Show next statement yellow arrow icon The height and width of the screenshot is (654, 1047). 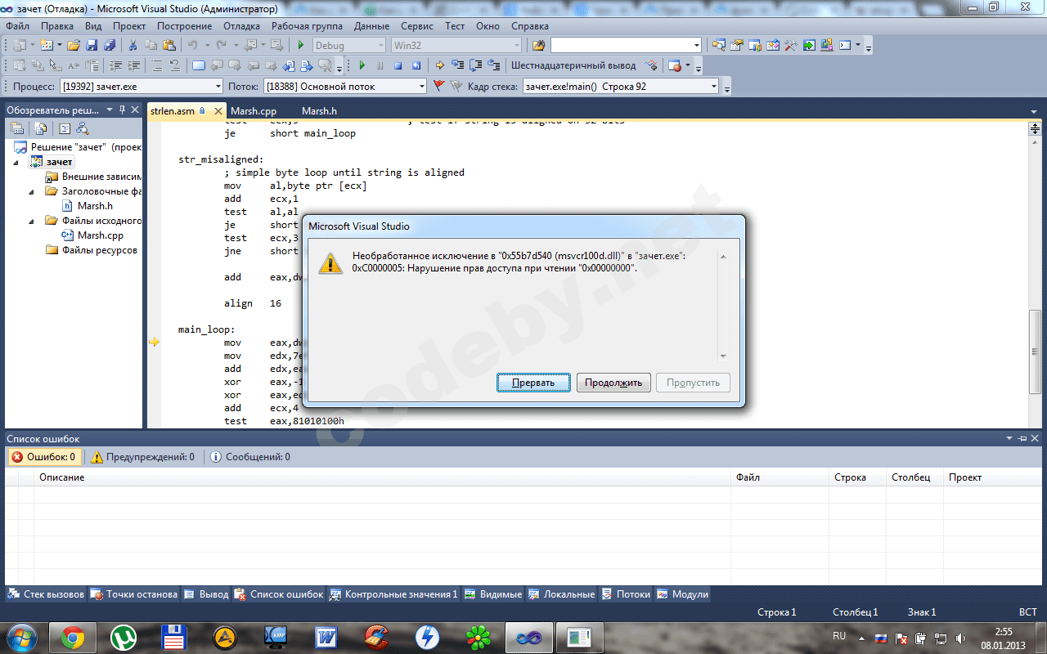[440, 65]
